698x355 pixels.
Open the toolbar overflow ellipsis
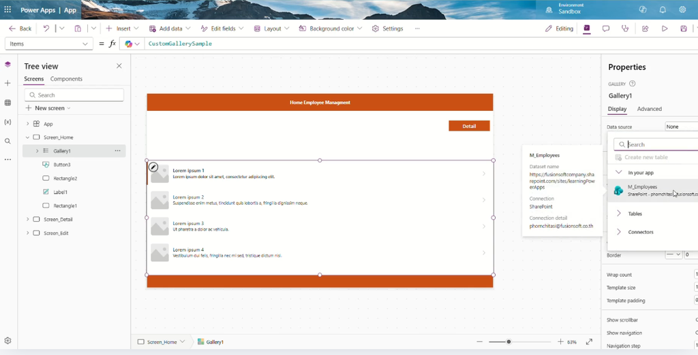(417, 29)
